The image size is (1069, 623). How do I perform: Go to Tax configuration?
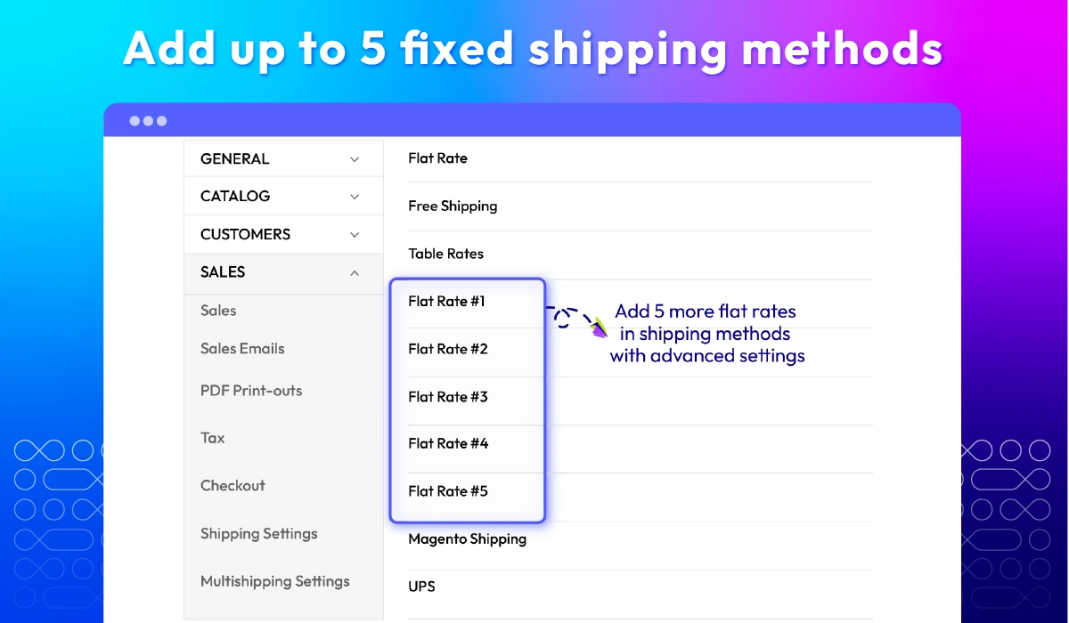(x=213, y=438)
